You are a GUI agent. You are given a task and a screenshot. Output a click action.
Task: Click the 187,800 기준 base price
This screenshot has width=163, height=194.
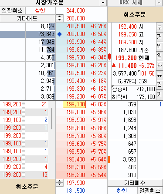[x=128, y=50]
